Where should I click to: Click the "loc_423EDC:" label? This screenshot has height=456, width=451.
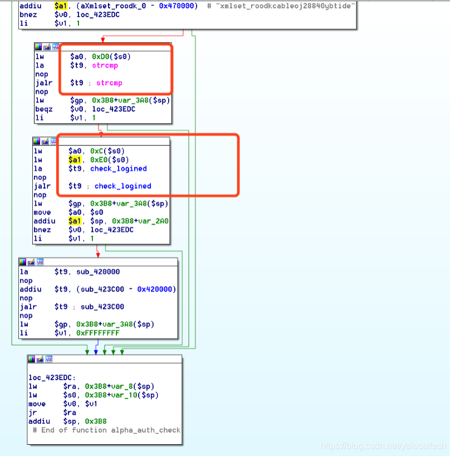(52, 377)
